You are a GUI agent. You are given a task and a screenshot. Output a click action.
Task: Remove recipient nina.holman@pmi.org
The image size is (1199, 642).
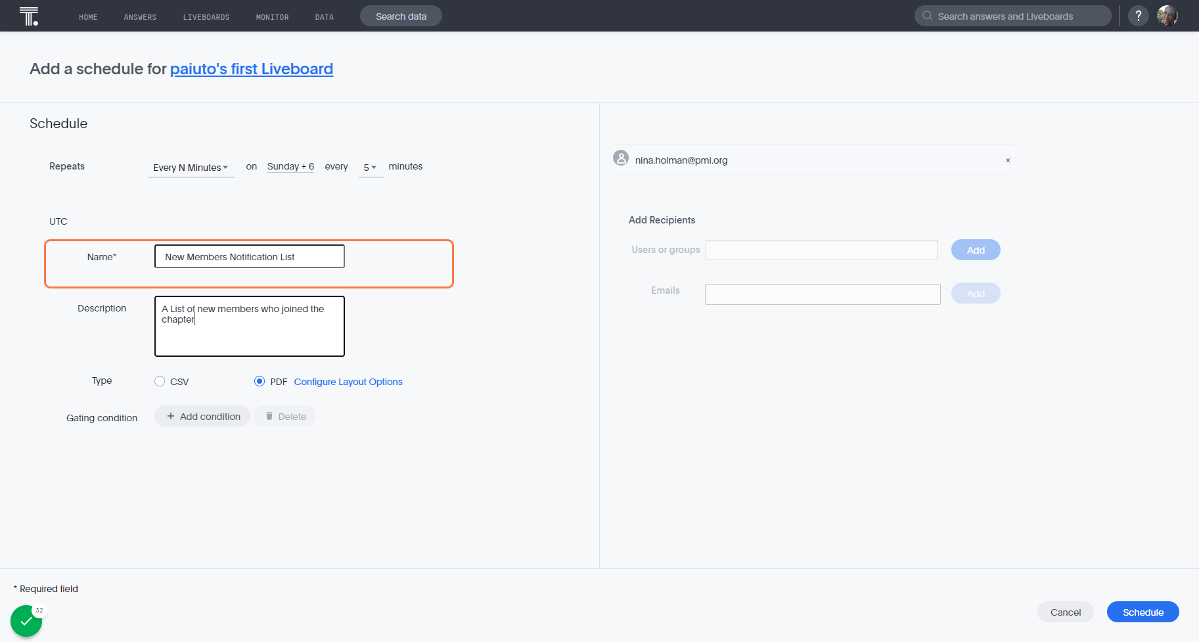[x=1008, y=160]
